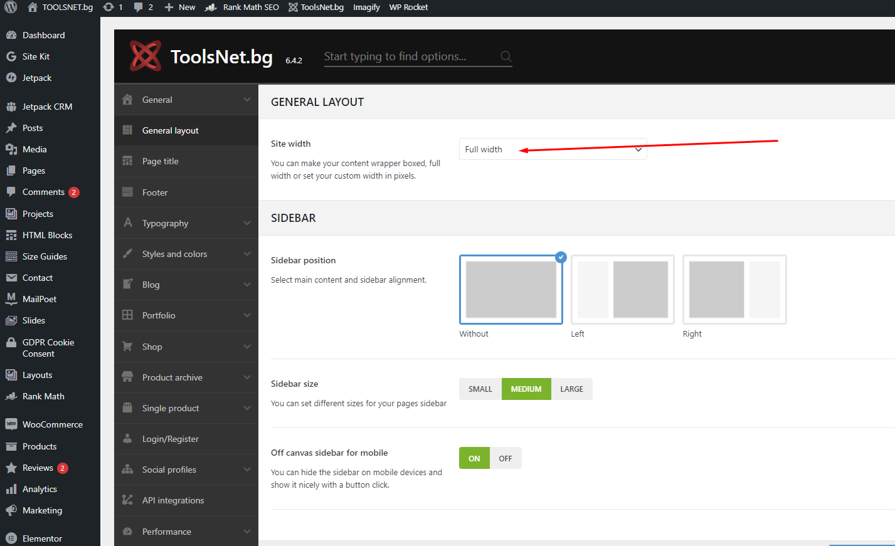Click the Pages icon in sidebar
The image size is (895, 546).
[x=11, y=171]
